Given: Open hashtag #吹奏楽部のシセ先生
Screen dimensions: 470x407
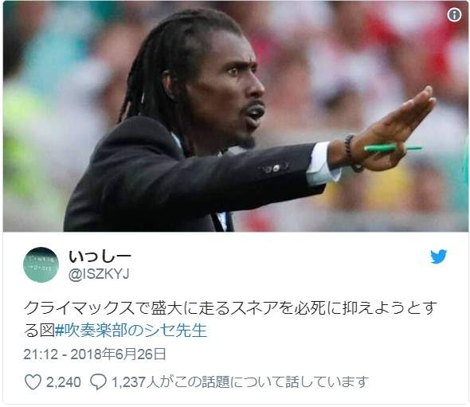Looking at the screenshot, I should tap(131, 331).
